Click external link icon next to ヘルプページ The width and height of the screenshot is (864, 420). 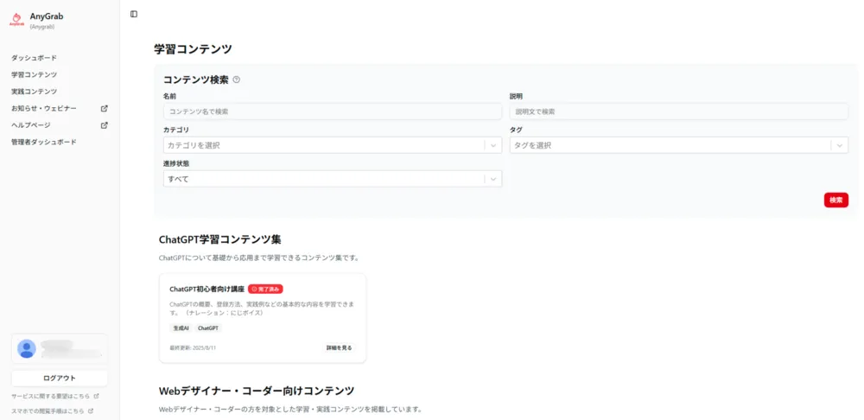(105, 125)
